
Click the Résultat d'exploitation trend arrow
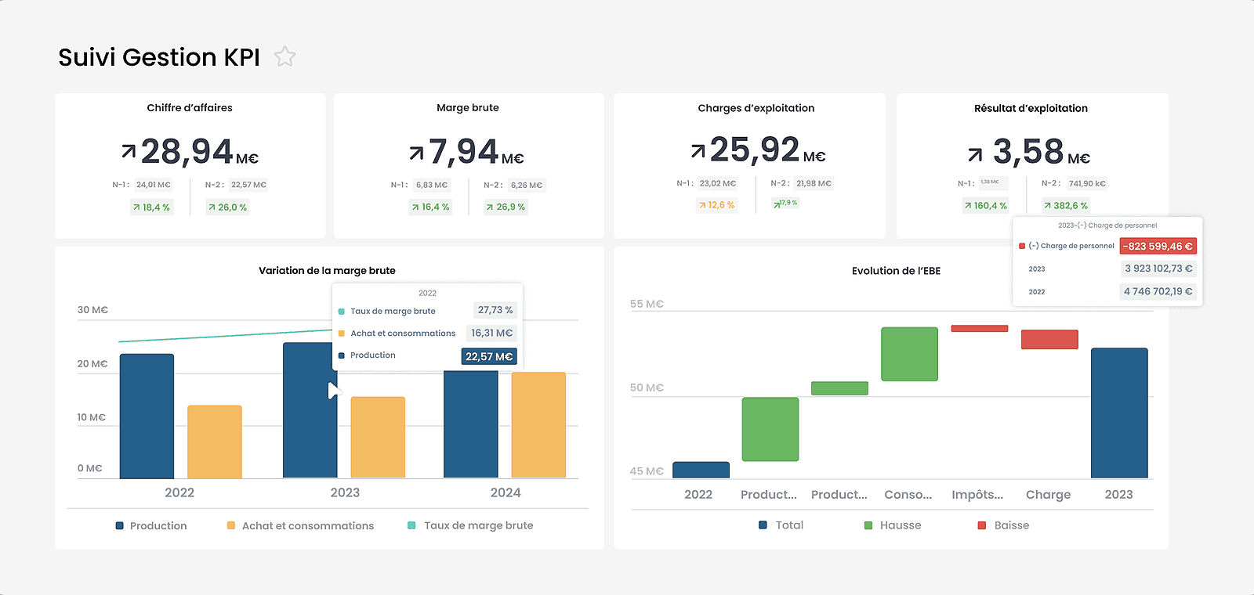[x=975, y=154]
